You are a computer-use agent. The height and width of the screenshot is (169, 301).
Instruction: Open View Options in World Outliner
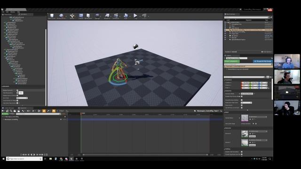click(x=267, y=52)
